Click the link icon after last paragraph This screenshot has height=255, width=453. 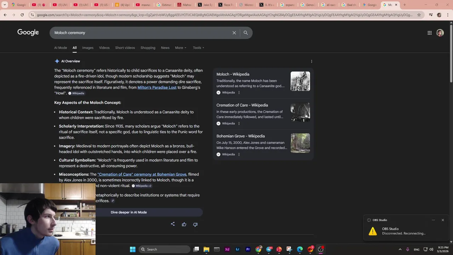click(113, 201)
